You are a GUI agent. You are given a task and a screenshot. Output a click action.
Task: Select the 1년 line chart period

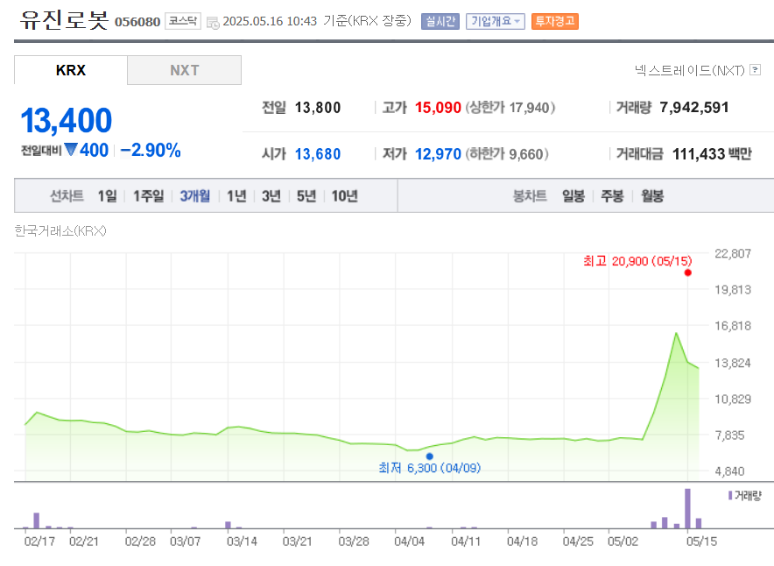pyautogui.click(x=236, y=196)
